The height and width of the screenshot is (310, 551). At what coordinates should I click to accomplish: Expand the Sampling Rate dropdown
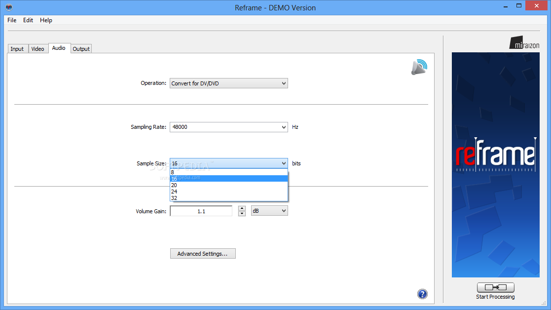(229, 127)
